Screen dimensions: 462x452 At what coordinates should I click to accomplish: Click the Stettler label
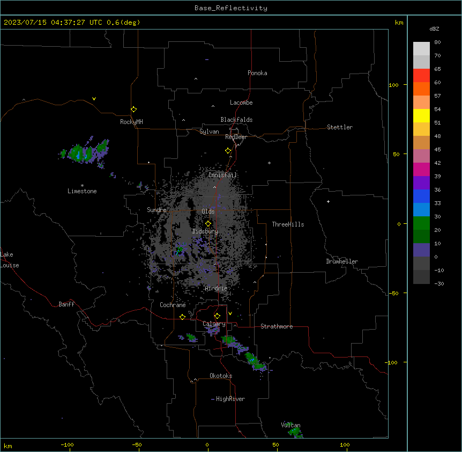[339, 127]
